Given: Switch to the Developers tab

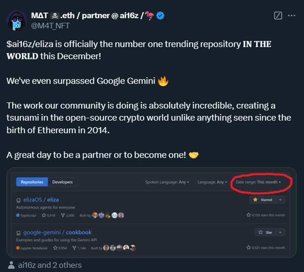Looking at the screenshot, I should click(x=62, y=182).
